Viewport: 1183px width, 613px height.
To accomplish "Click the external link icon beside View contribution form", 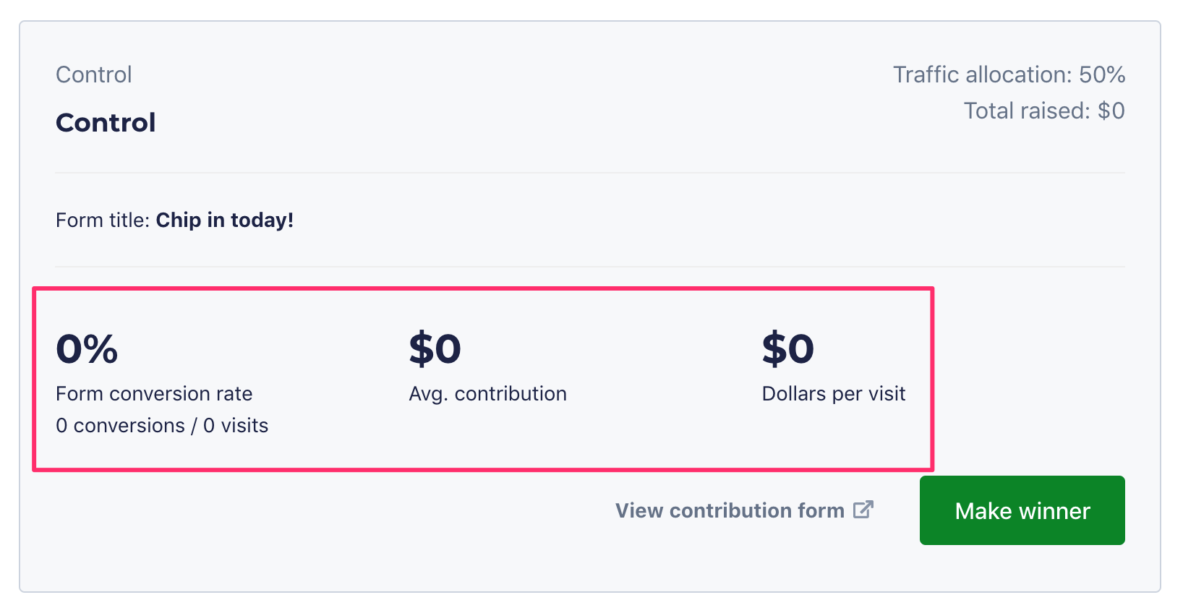I will coord(863,510).
